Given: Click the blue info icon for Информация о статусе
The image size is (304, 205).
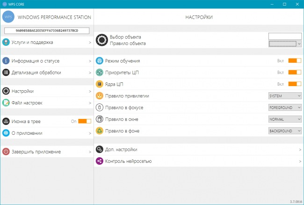Looking at the screenshot, I should [6, 61].
